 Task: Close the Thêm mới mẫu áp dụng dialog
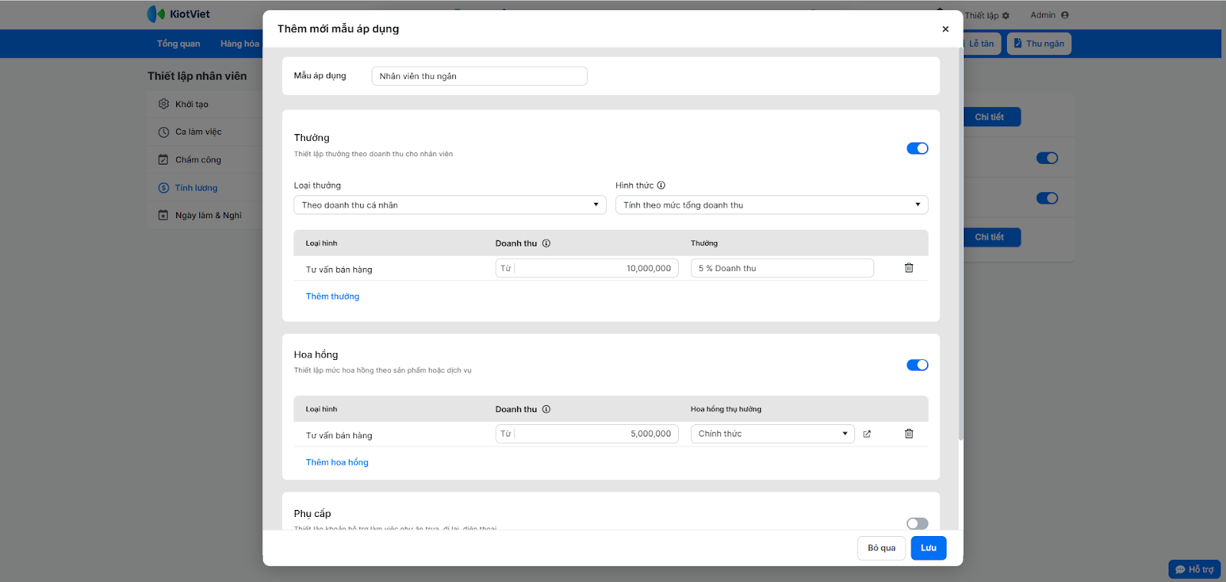pos(946,29)
